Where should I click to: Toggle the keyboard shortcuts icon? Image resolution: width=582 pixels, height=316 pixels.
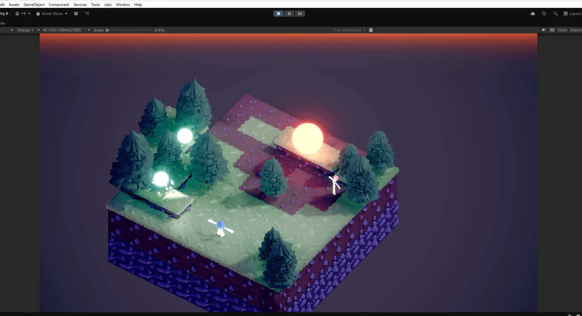click(552, 30)
